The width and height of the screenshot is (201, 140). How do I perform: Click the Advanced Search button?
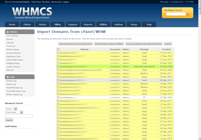pyautogui.click(x=9, y=120)
